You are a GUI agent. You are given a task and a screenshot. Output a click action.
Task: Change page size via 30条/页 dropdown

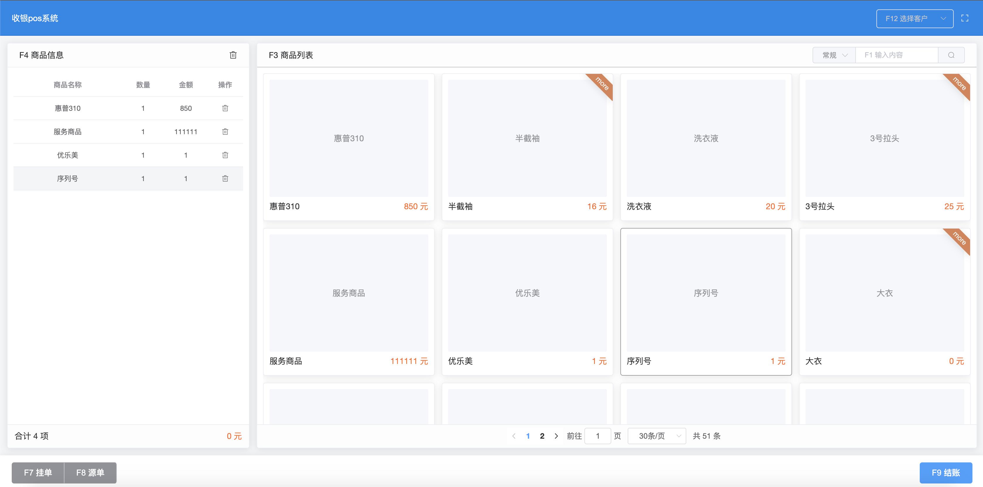click(657, 436)
